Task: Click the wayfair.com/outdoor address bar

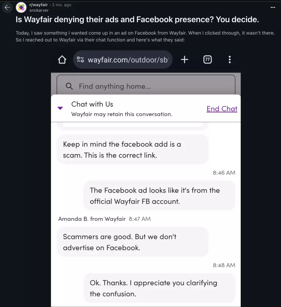Action: point(123,60)
